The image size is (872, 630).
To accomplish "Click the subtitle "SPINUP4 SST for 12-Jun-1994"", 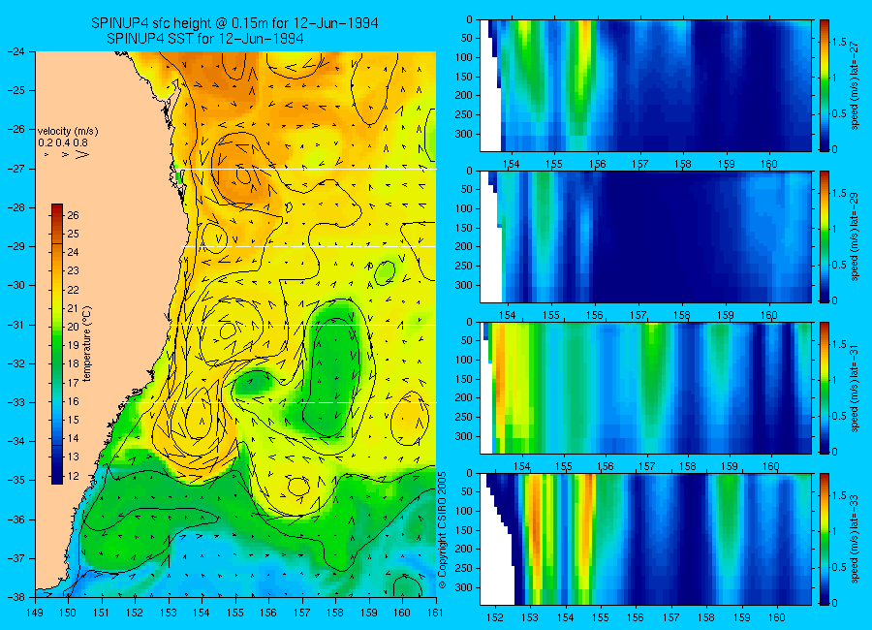I will (x=205, y=39).
